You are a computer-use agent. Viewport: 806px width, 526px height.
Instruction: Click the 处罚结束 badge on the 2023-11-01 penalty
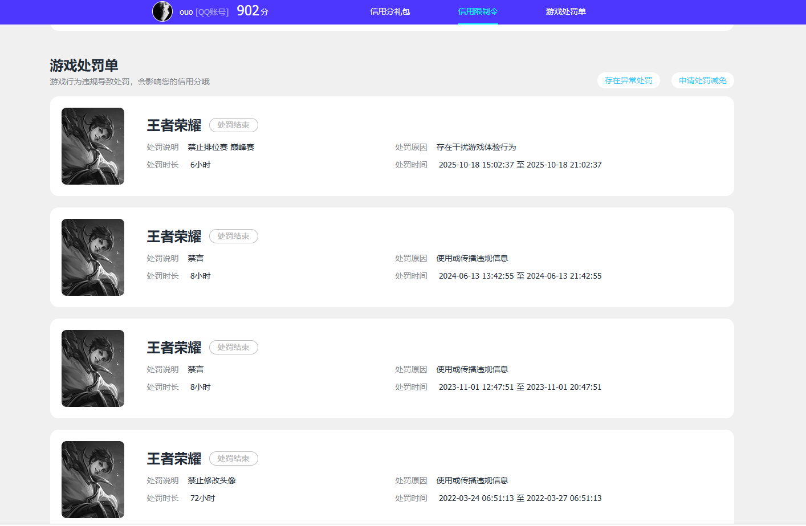tap(234, 347)
